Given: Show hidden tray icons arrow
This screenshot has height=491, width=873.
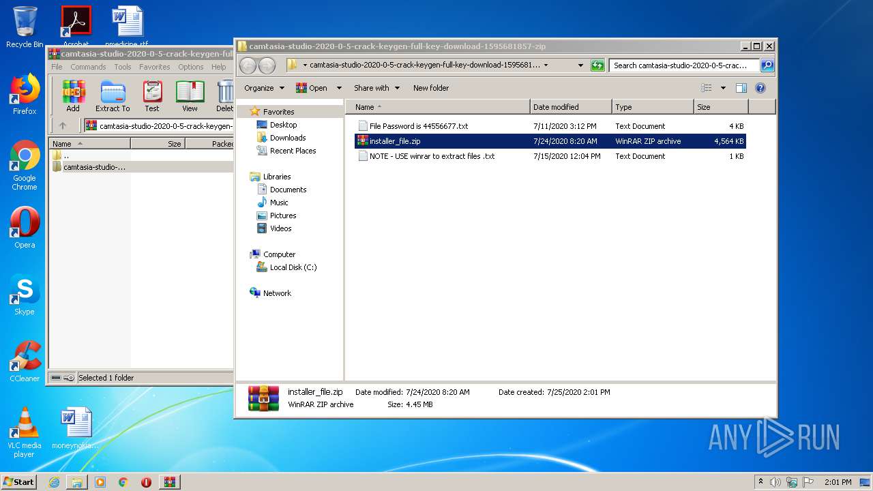Looking at the screenshot, I should 760,482.
